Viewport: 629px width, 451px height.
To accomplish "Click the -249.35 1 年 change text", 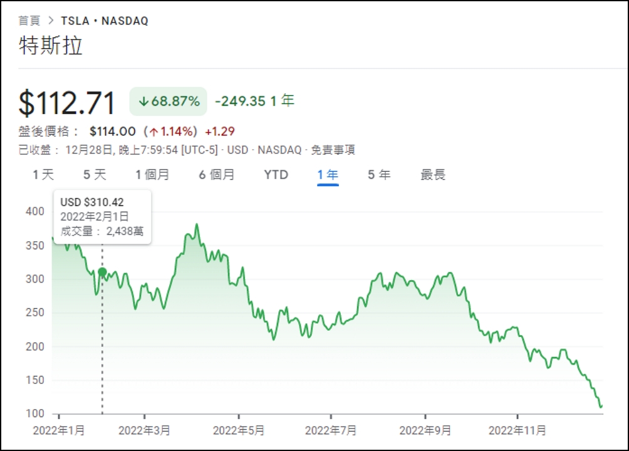I will coord(255,101).
